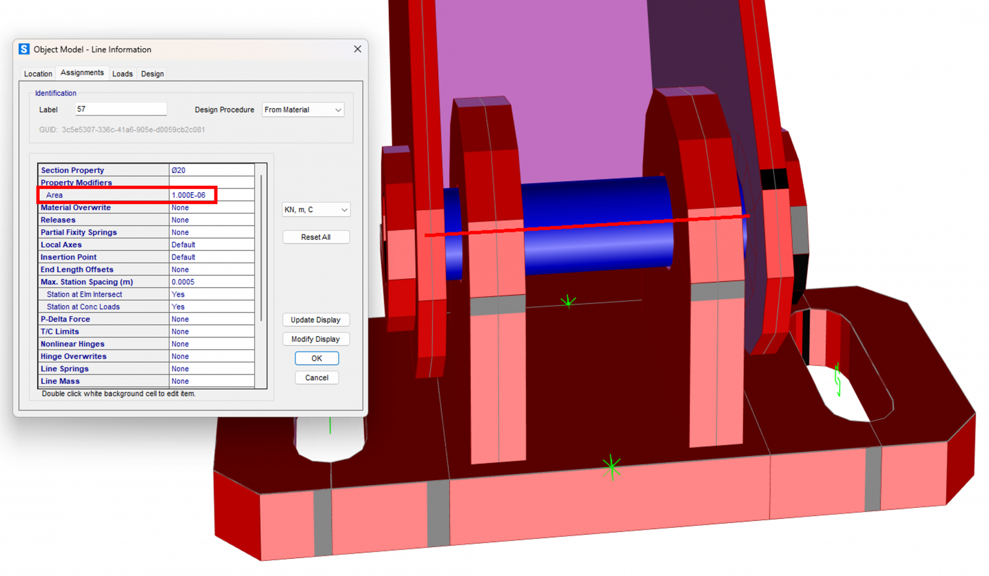Click the Partial Fixity Springs None cell
This screenshot has width=989, height=576.
pos(211,232)
